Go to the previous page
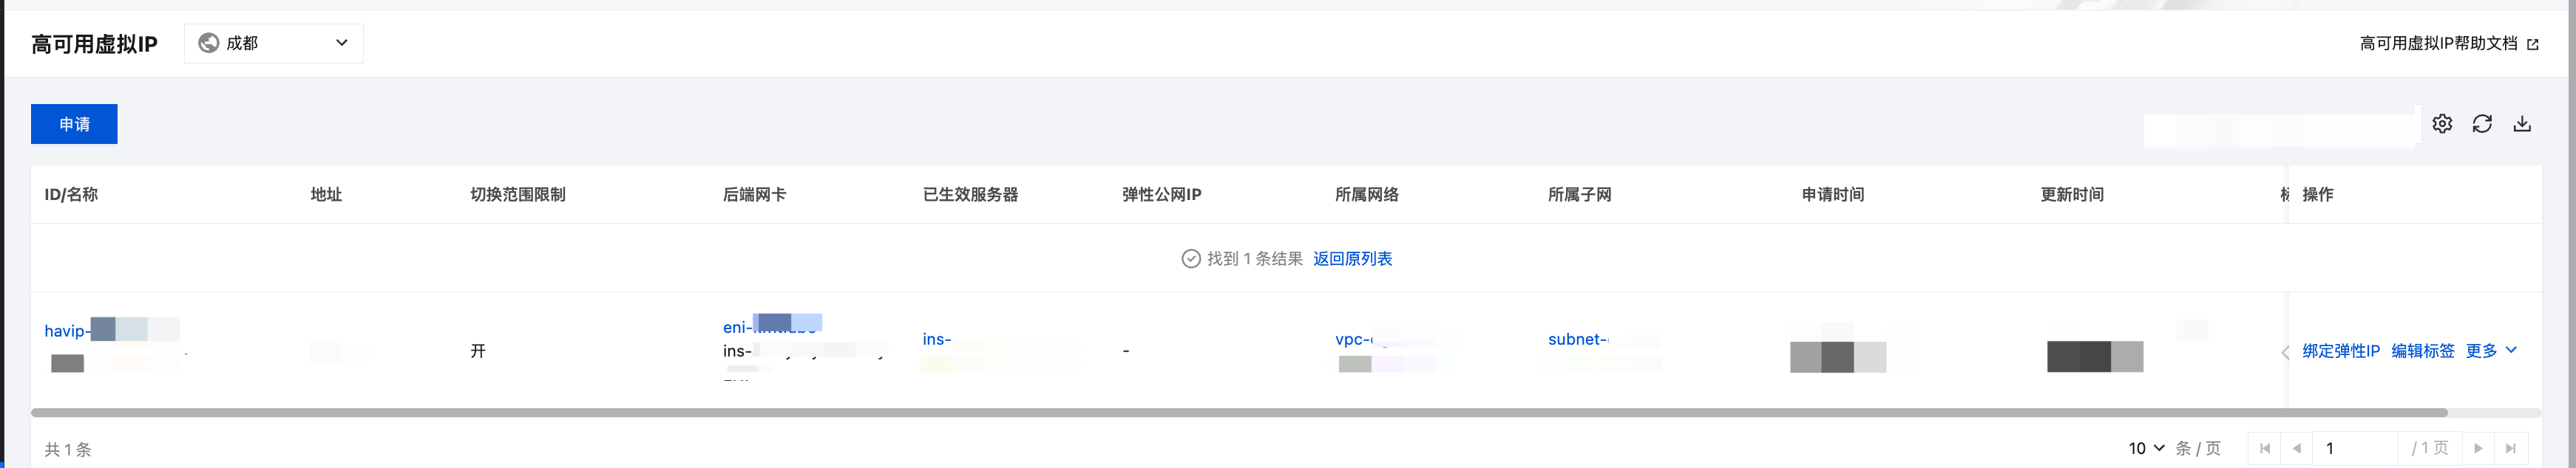2576x468 pixels. pyautogui.click(x=2297, y=449)
